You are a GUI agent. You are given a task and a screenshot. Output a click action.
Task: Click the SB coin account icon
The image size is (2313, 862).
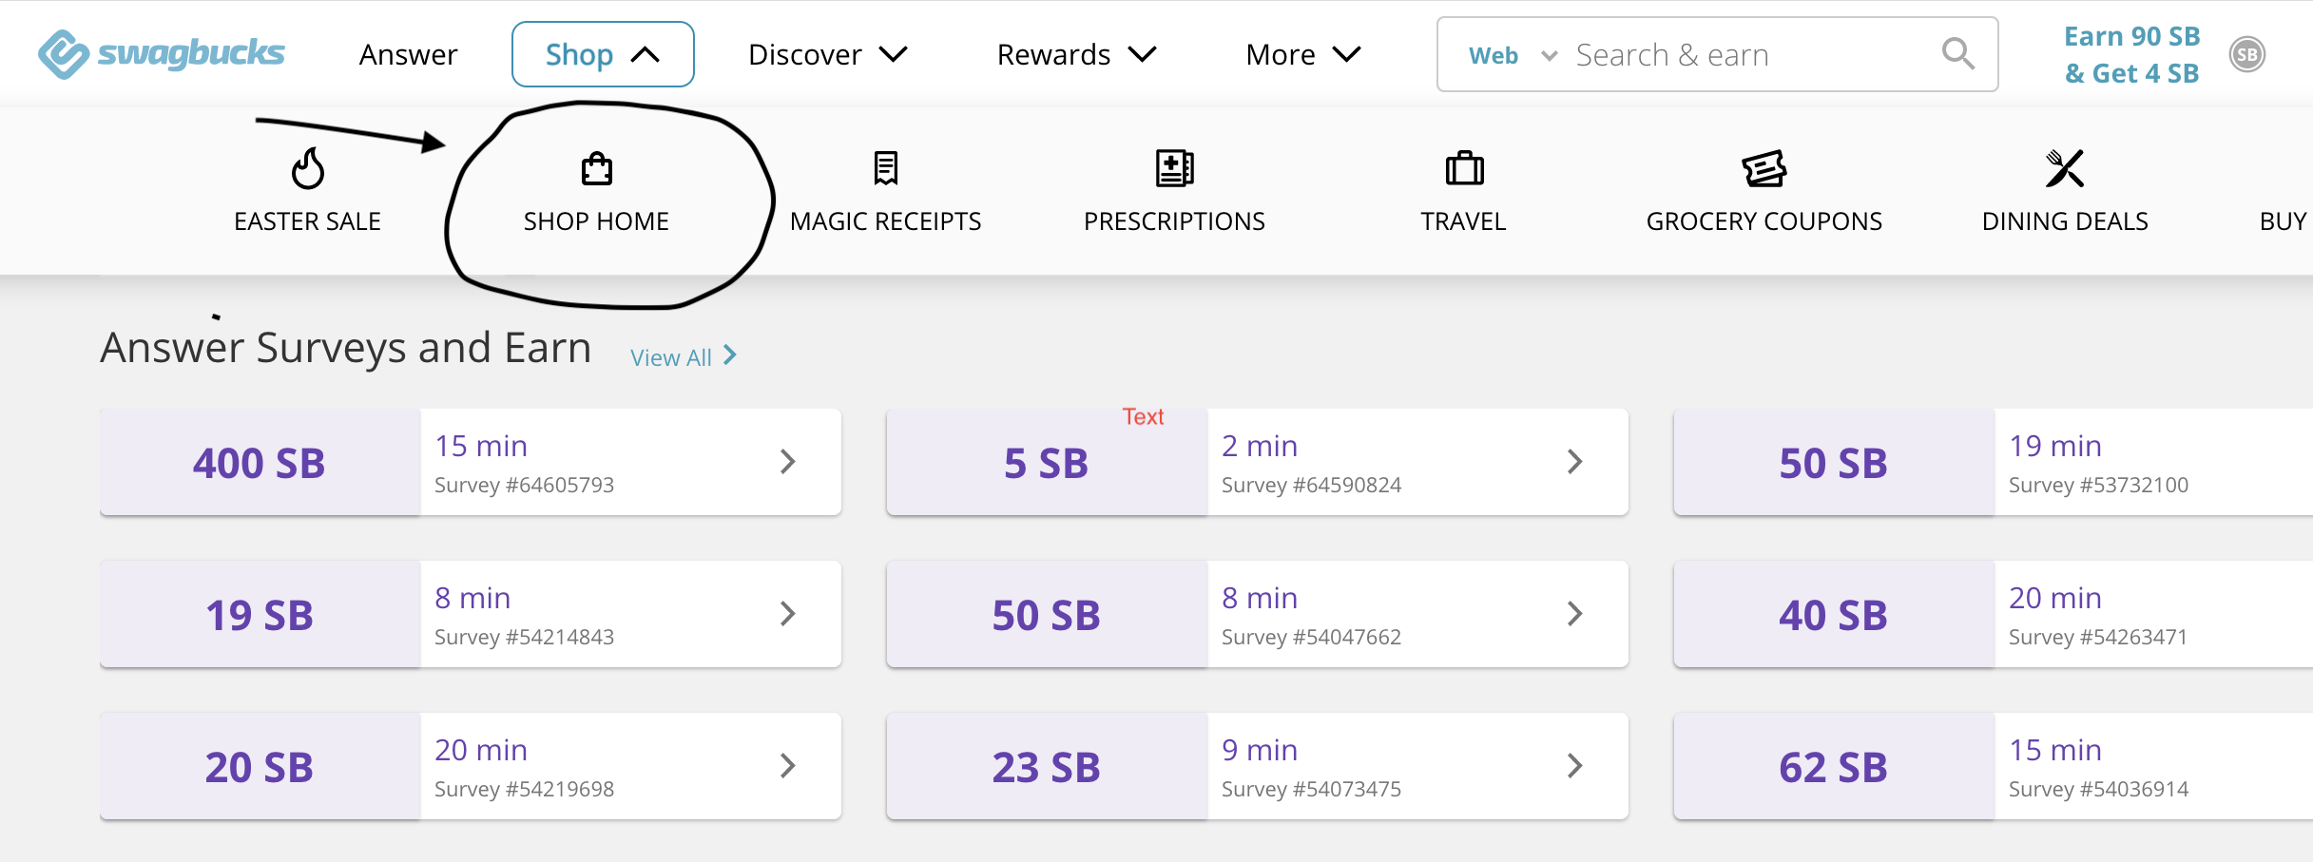(2247, 55)
